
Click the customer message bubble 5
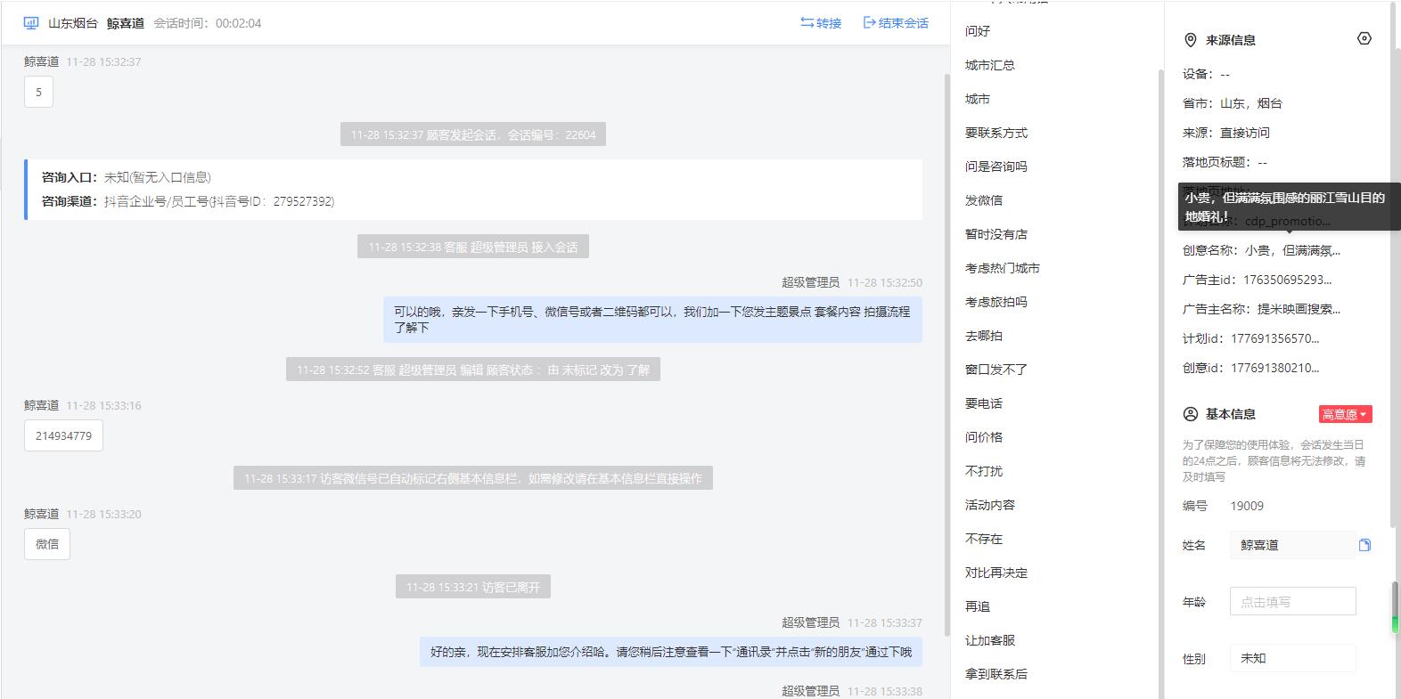(x=38, y=92)
